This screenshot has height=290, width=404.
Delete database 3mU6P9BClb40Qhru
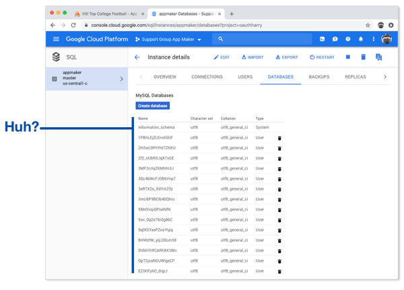tap(279, 200)
